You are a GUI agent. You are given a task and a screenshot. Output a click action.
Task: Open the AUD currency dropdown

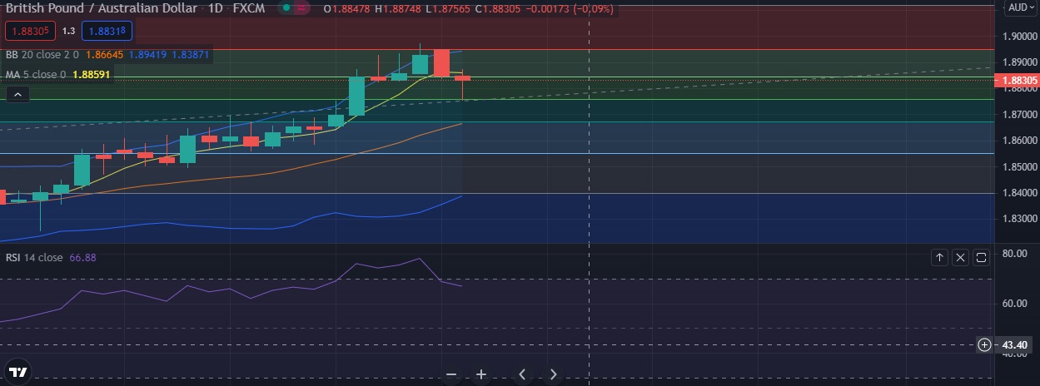tap(1020, 7)
